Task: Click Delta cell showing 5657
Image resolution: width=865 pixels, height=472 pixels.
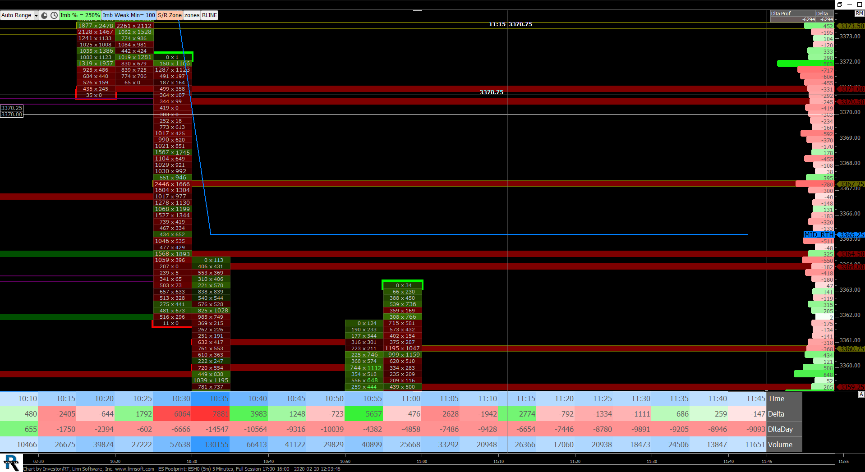Action: 364,414
